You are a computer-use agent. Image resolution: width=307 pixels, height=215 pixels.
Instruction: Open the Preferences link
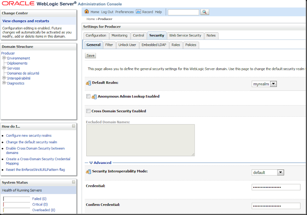tap(124, 12)
